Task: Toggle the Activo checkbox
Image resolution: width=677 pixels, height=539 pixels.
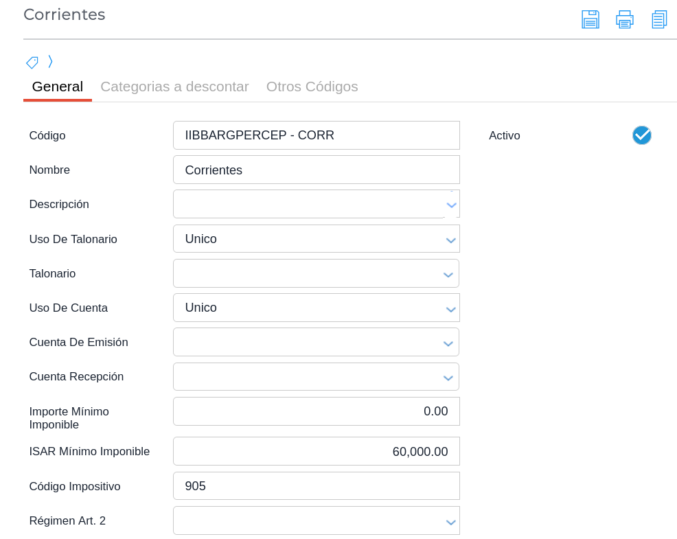Action: pos(641,135)
